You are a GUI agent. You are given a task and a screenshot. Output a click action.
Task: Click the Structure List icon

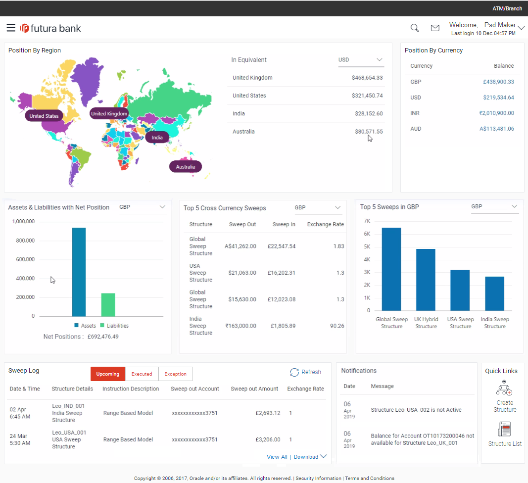pyautogui.click(x=504, y=429)
